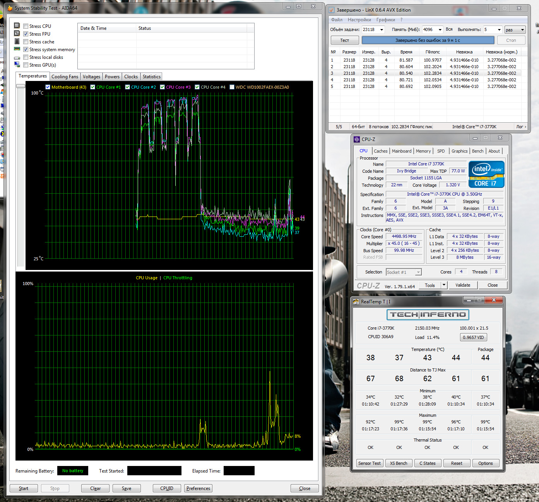Open the Настройки menu in LinX
The width and height of the screenshot is (539, 502).
[359, 20]
